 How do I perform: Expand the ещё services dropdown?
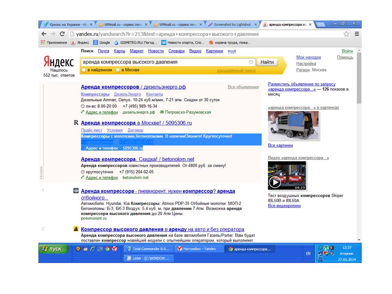click(x=232, y=51)
